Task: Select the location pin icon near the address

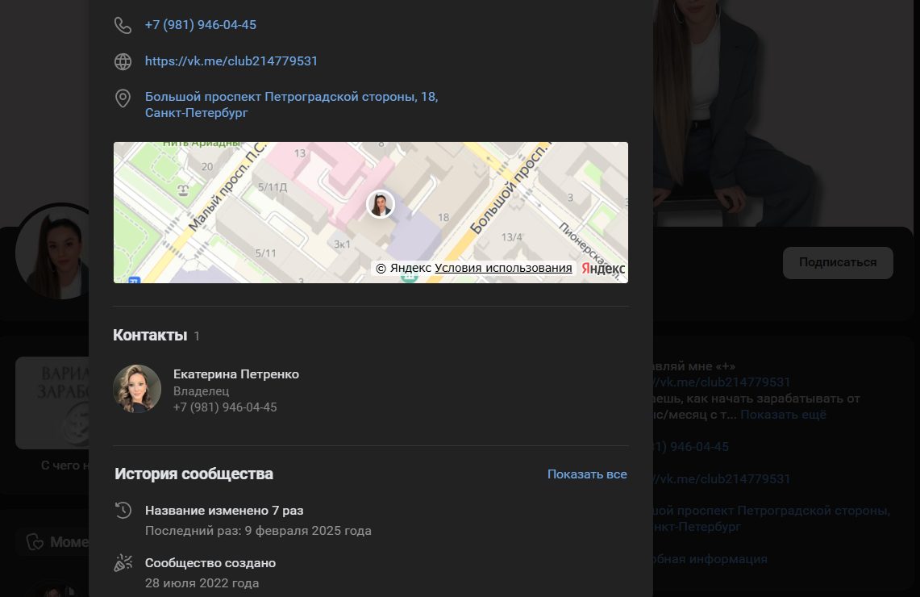Action: point(123,98)
